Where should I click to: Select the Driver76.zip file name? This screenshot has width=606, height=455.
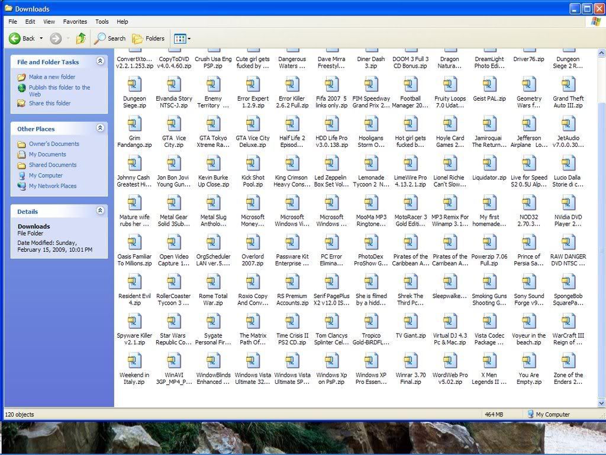(x=528, y=59)
